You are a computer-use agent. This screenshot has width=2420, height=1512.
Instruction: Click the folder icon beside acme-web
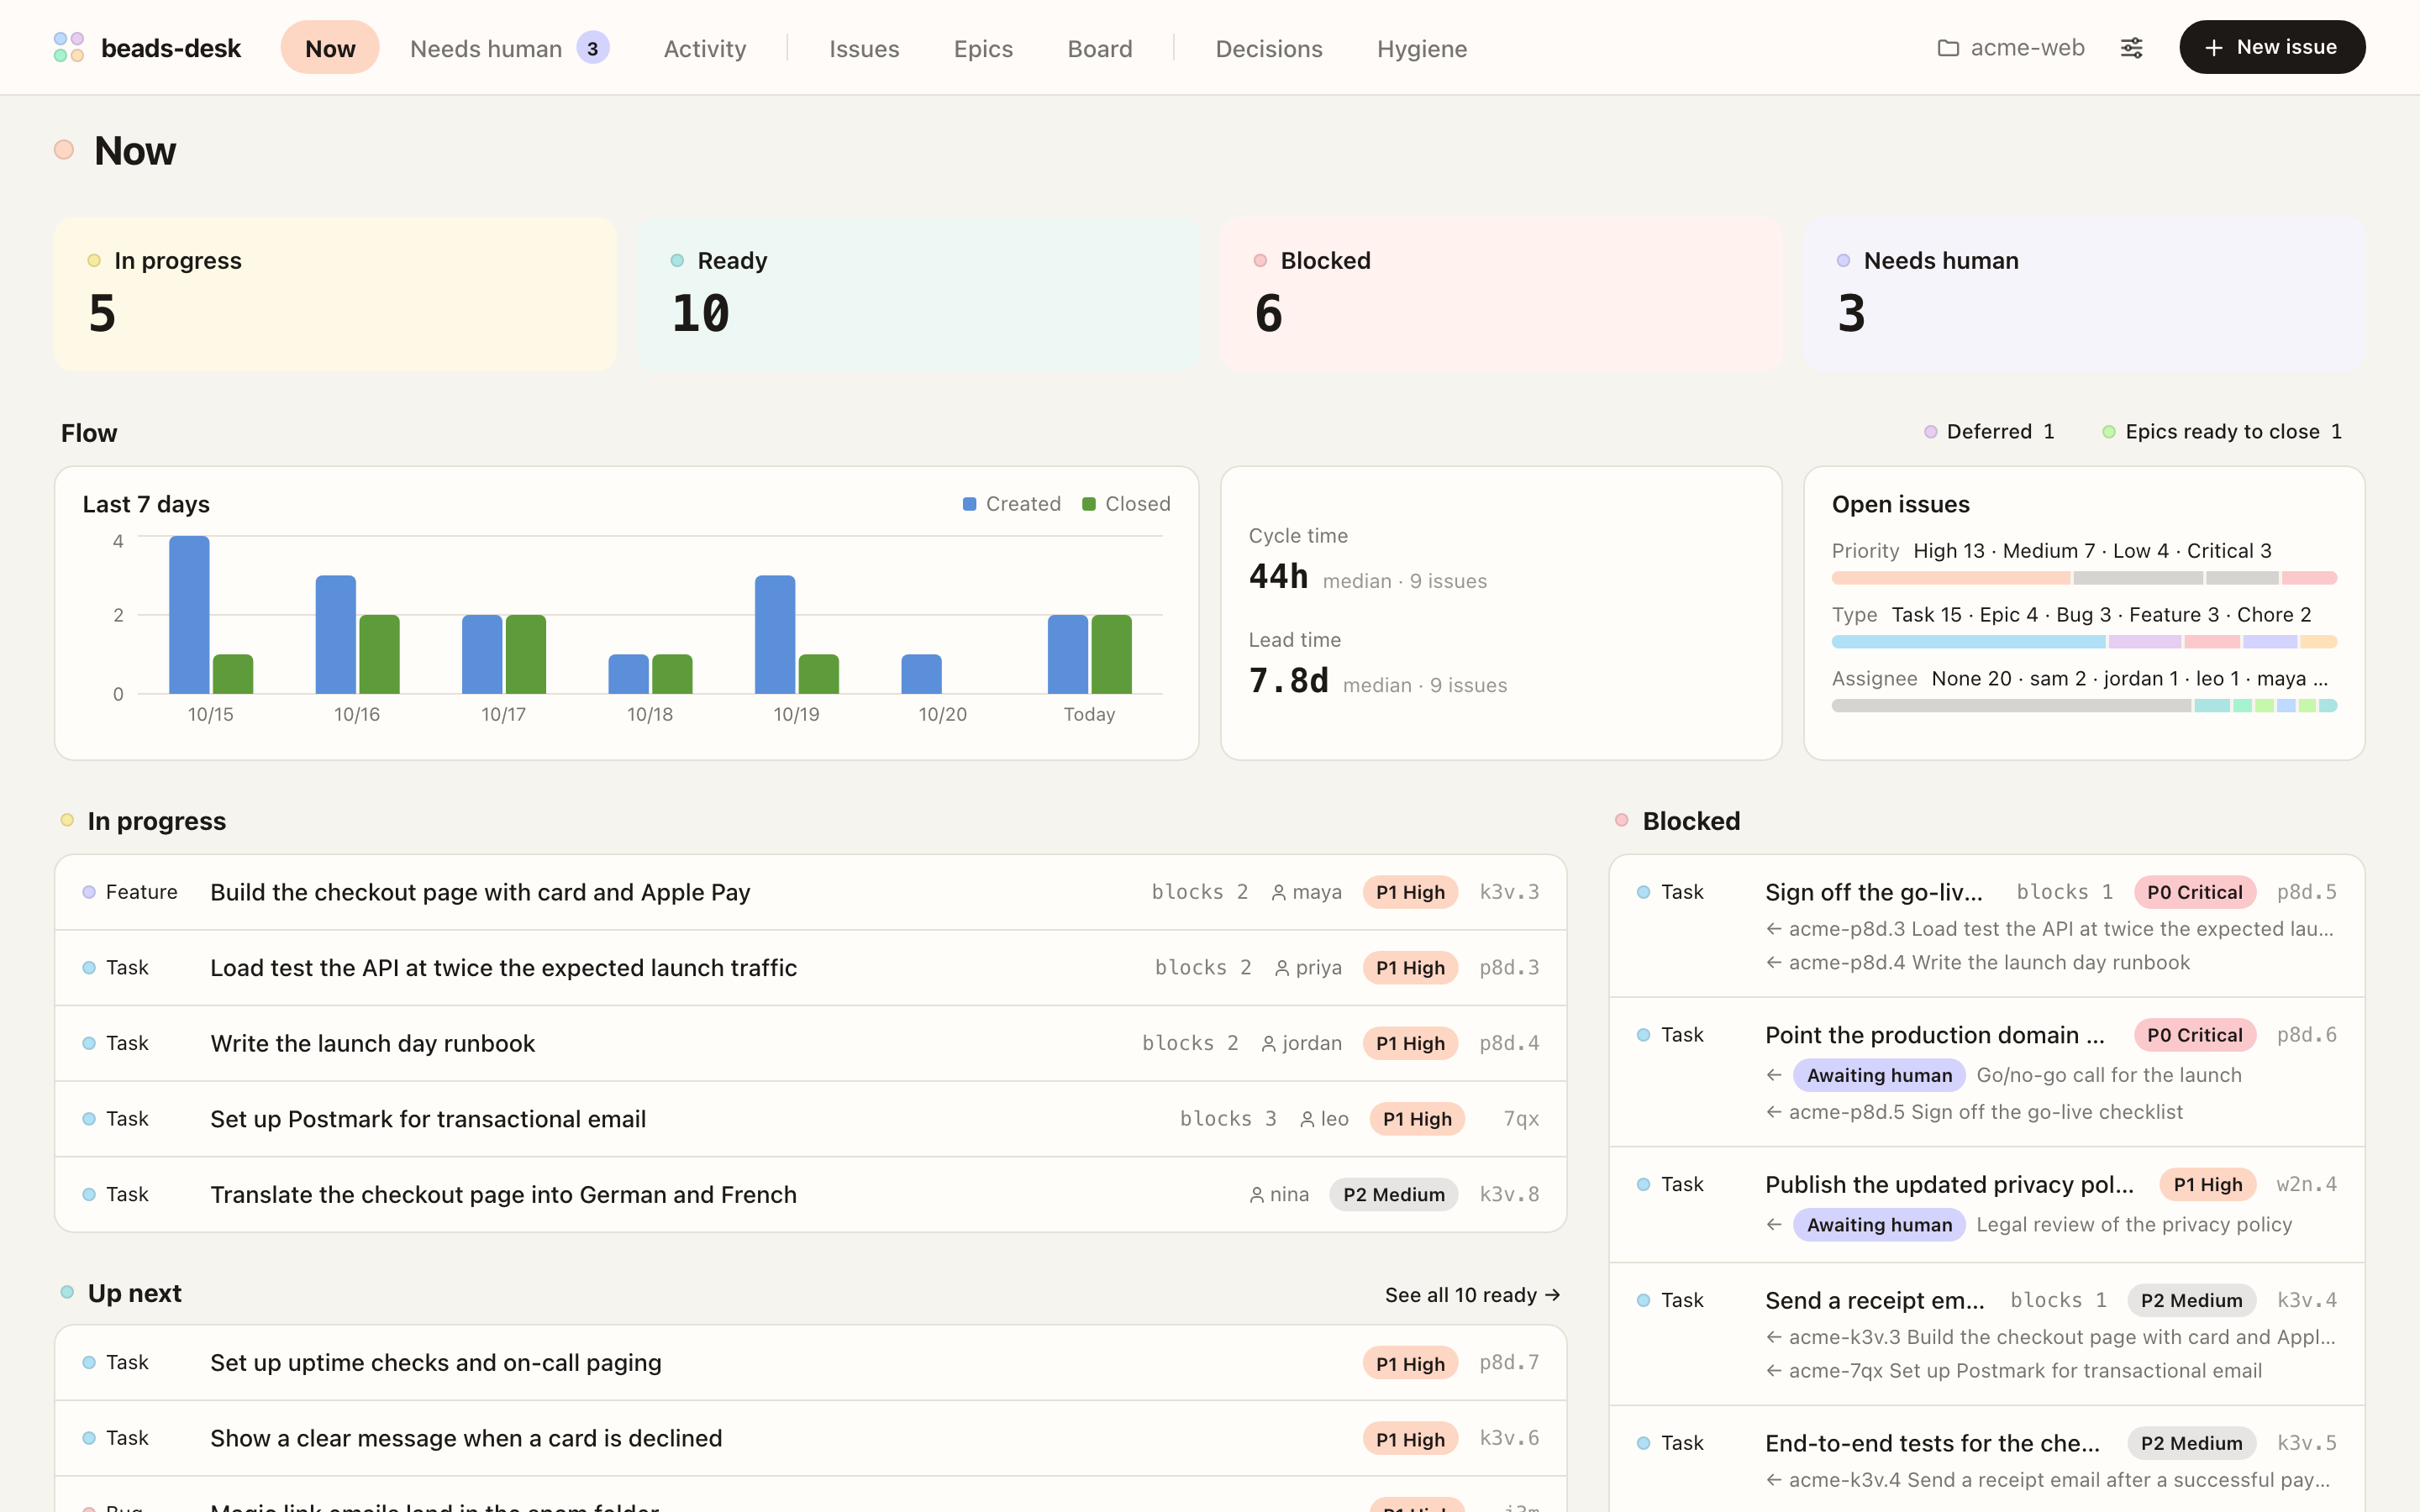(1947, 48)
